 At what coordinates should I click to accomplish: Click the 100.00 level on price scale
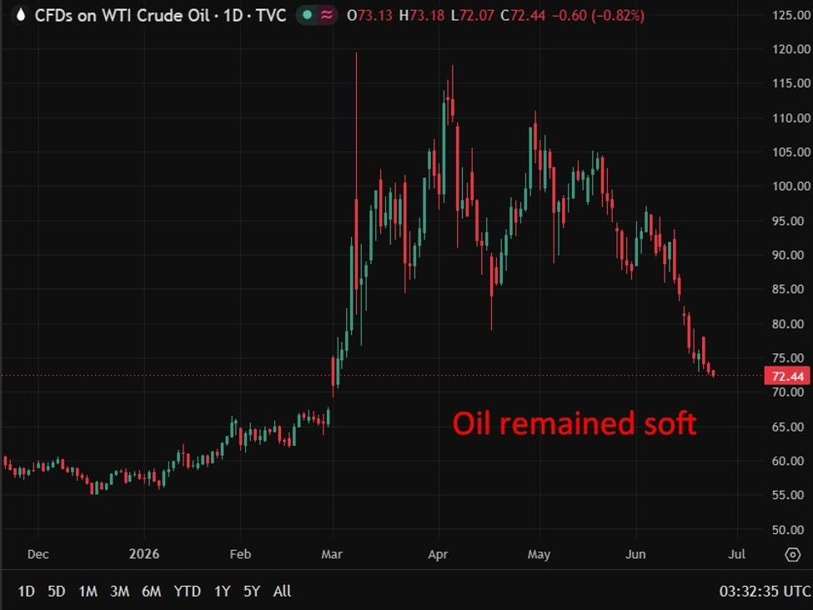[790, 186]
